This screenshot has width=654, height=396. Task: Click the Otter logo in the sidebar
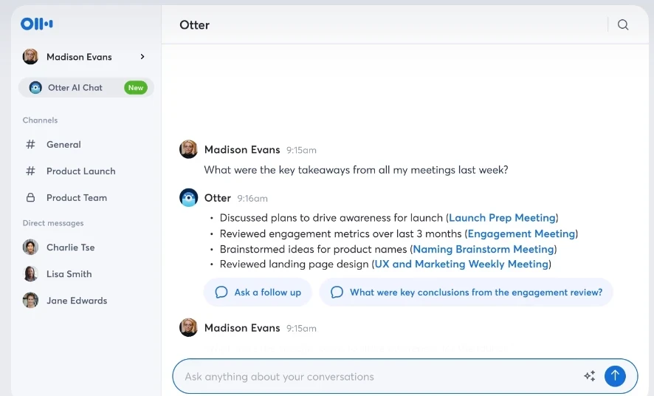(x=37, y=24)
